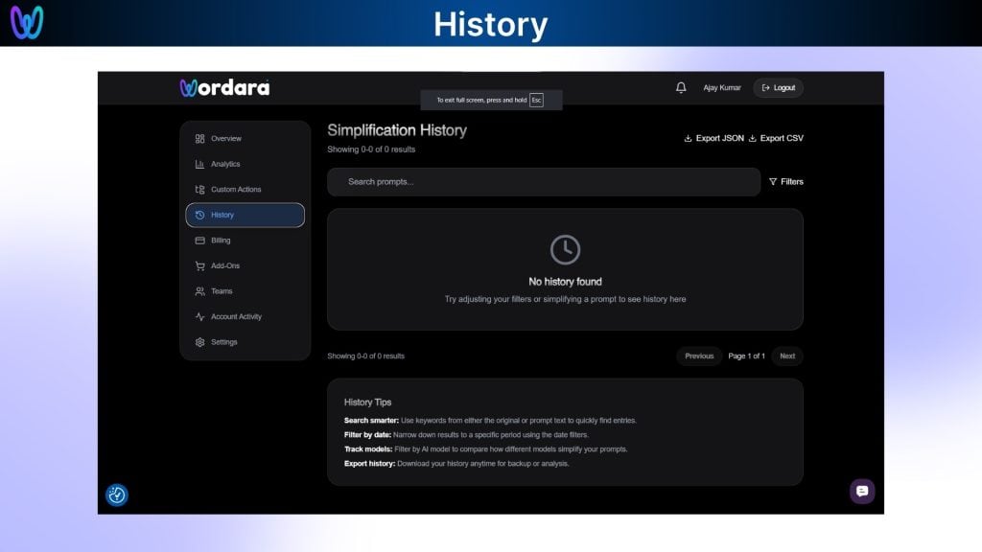Select the History clock icon in sidebar
This screenshot has width=982, height=552.
199,215
